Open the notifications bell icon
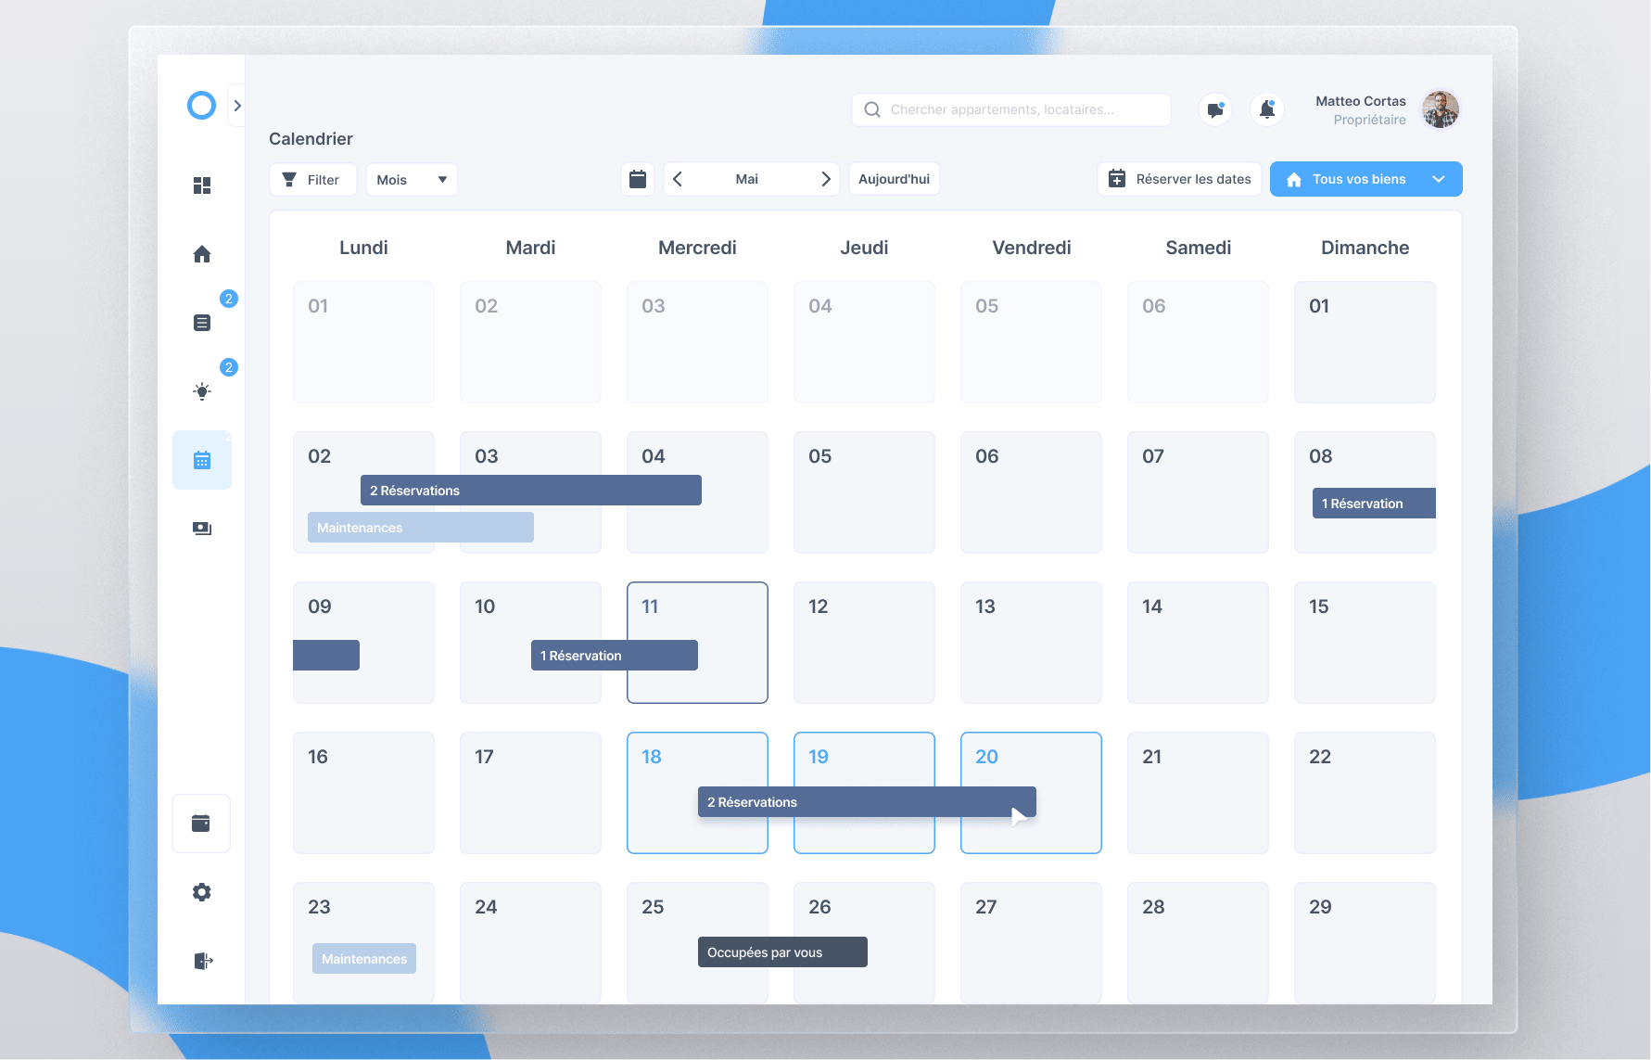The height and width of the screenshot is (1060, 1651). [1267, 109]
